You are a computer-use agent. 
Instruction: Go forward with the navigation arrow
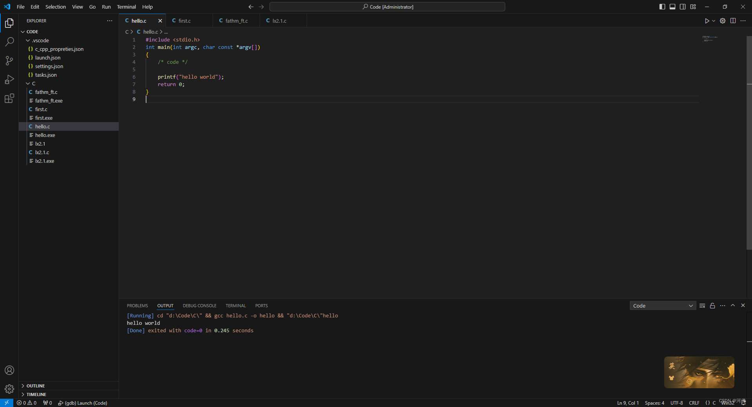pyautogui.click(x=261, y=7)
